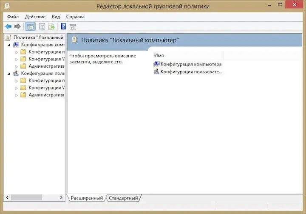Image resolution: width=306 pixels, height=214 pixels.
Task: Click the Forward arrow toolbar icon
Action: tap(17, 26)
